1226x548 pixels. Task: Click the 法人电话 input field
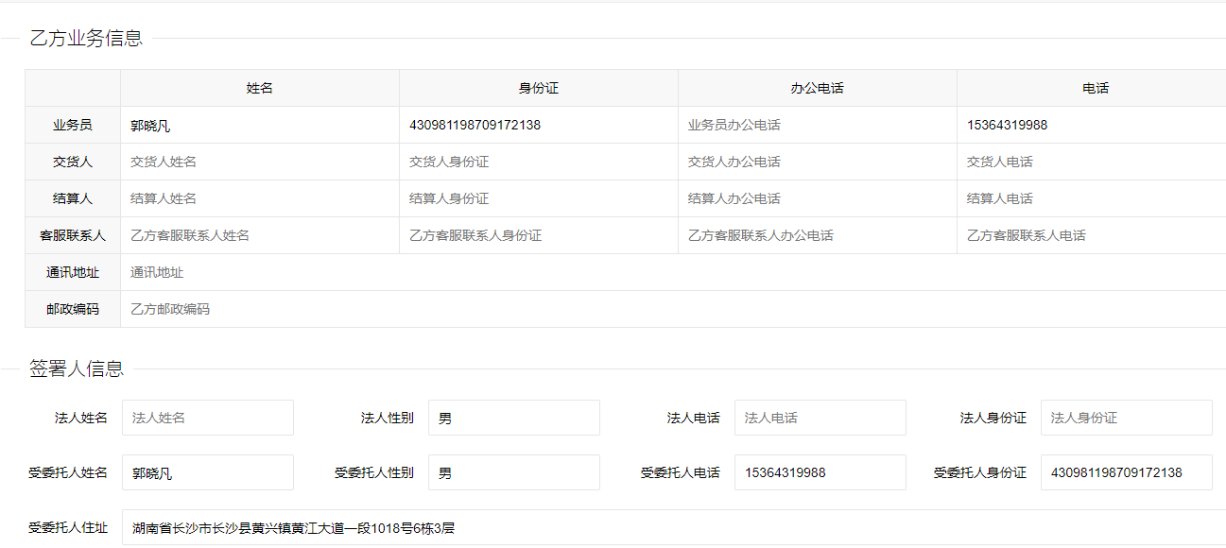tap(820, 418)
